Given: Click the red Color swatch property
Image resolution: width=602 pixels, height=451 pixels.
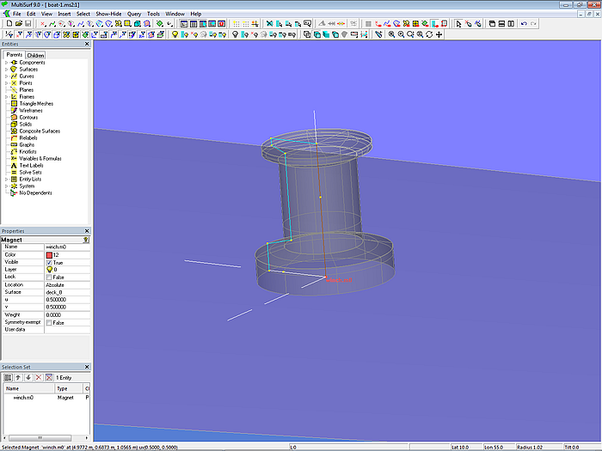Looking at the screenshot, I should click(49, 255).
